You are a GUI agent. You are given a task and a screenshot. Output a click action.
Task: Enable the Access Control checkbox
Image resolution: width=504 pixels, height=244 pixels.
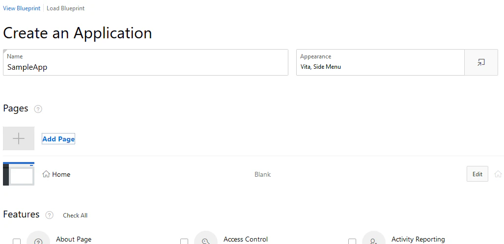click(184, 242)
